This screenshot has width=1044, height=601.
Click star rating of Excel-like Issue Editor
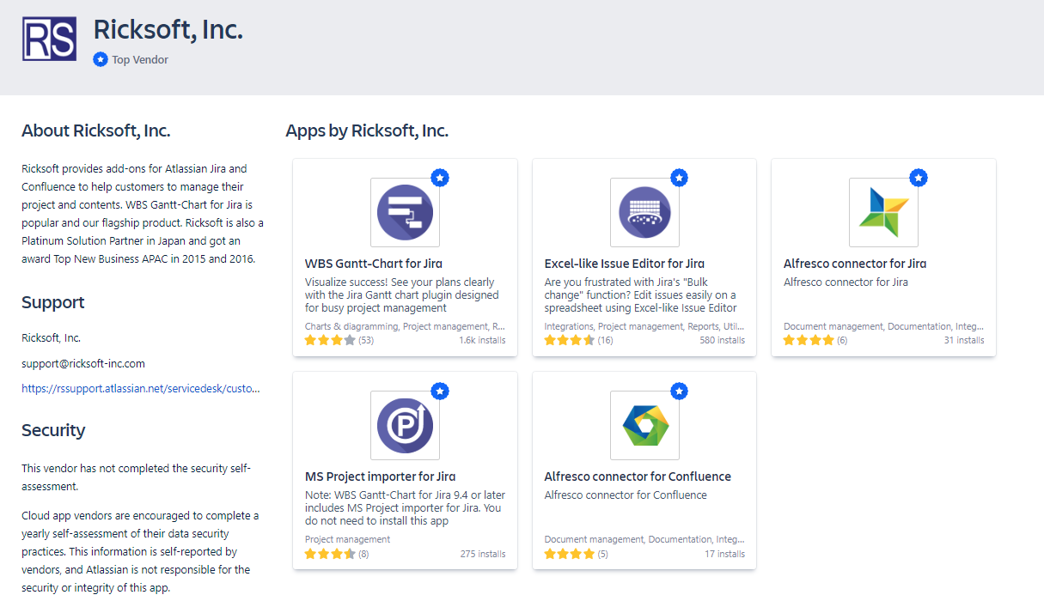click(x=570, y=340)
